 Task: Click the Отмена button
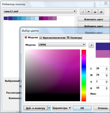coord(102,108)
